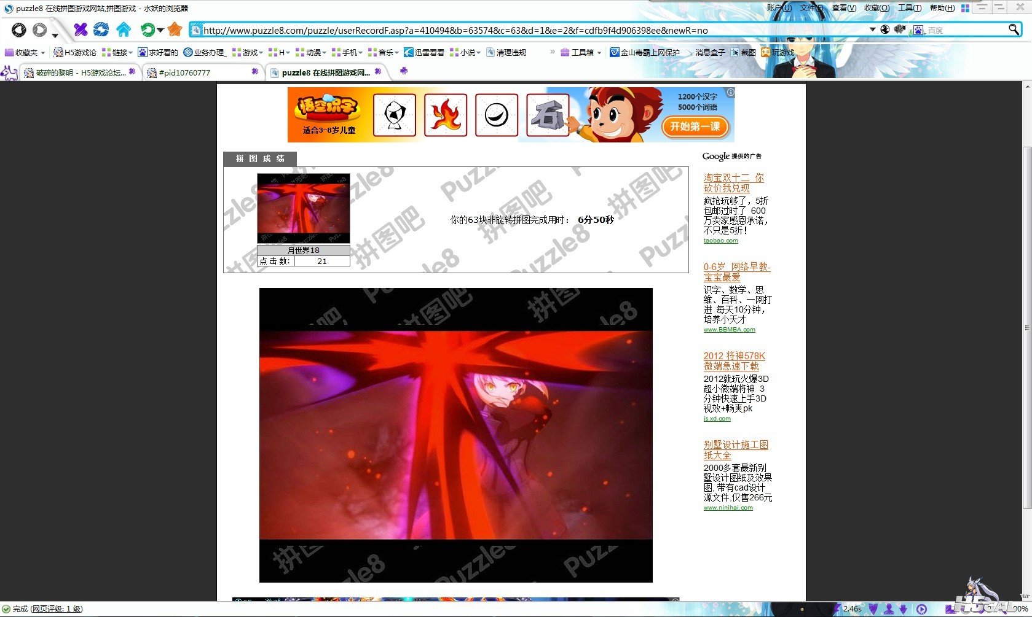The height and width of the screenshot is (617, 1032).
Task: Click the 网页评级: 1 级 status text
Action: pos(57,609)
